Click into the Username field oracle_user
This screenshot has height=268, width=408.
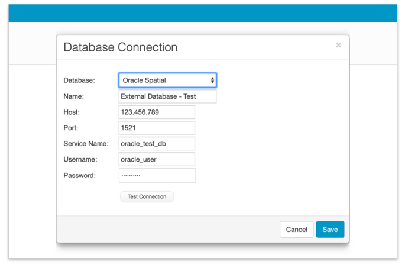tap(157, 159)
